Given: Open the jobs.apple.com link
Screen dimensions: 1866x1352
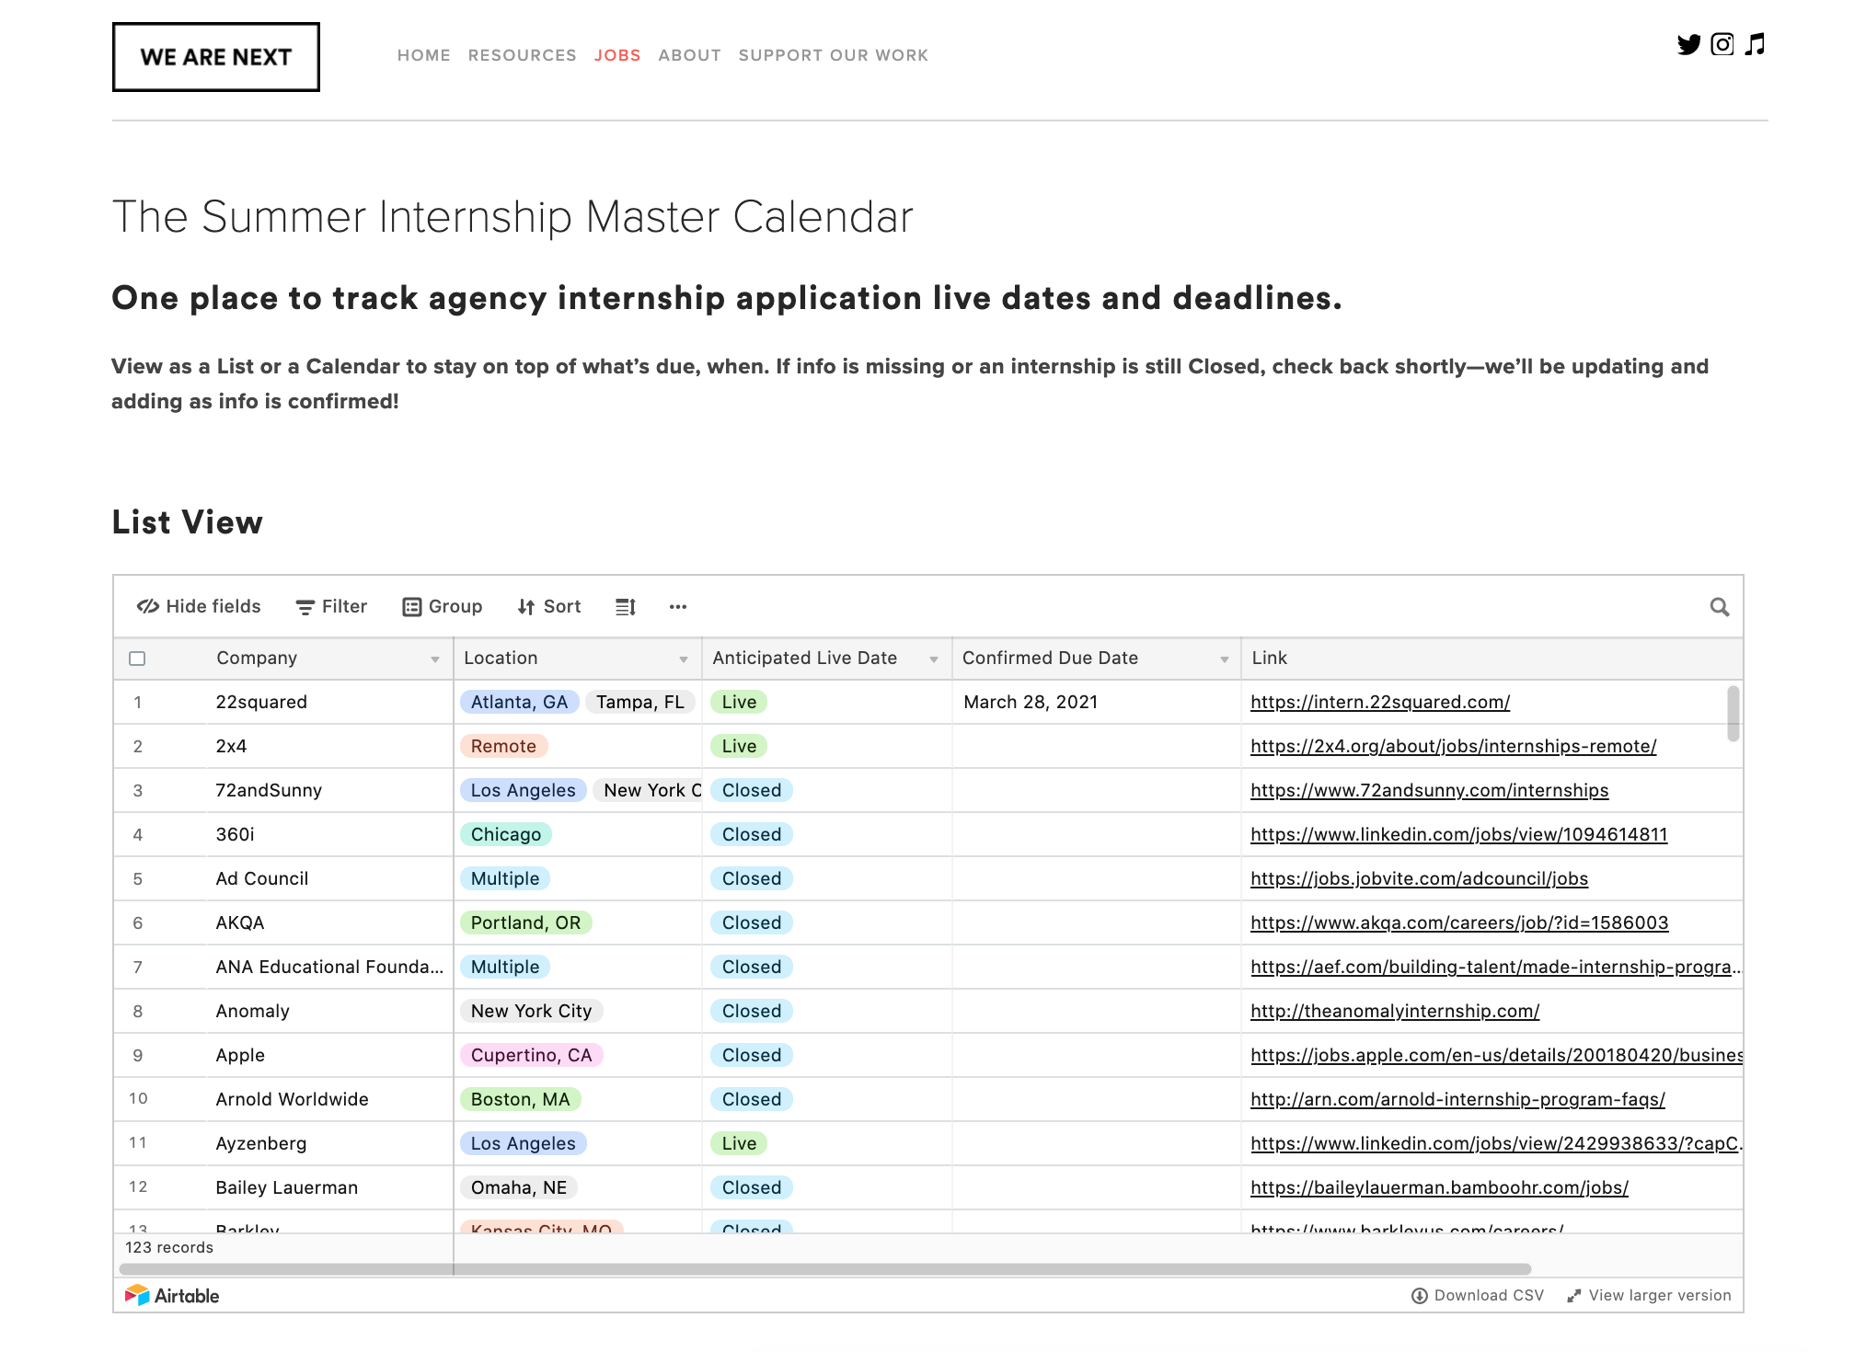Looking at the screenshot, I should (x=1496, y=1055).
